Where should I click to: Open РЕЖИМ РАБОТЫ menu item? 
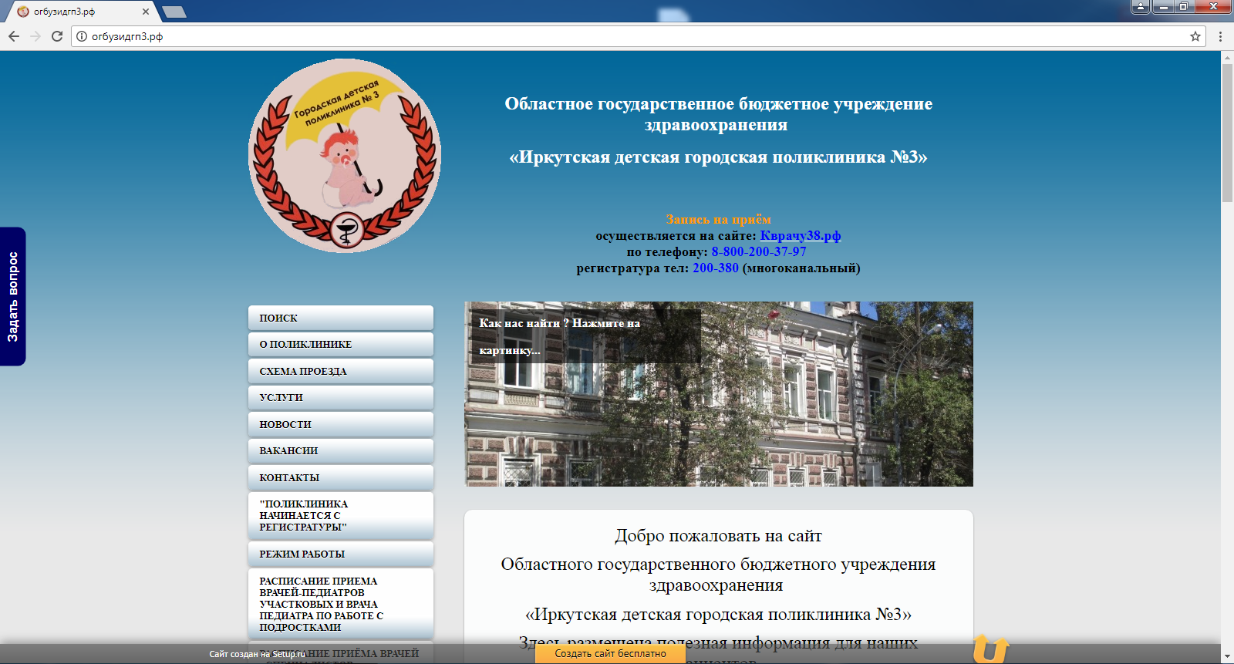point(341,554)
